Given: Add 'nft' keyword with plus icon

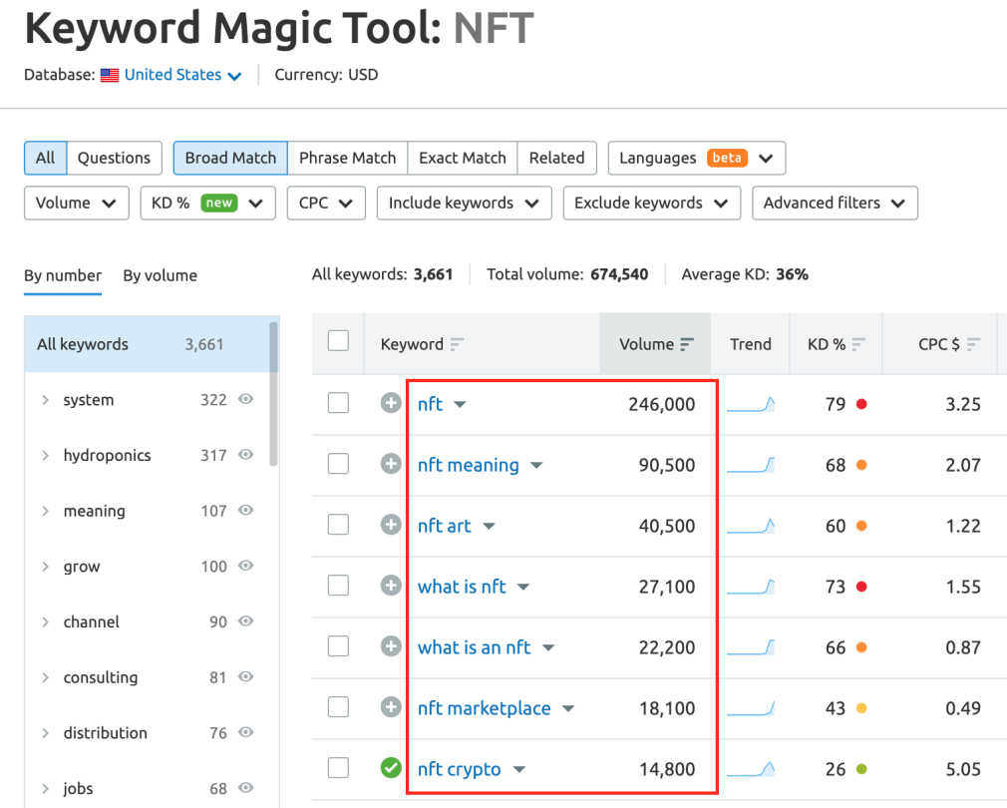Looking at the screenshot, I should point(391,403).
